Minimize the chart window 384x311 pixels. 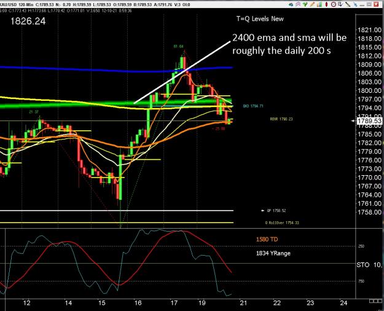click(x=362, y=6)
